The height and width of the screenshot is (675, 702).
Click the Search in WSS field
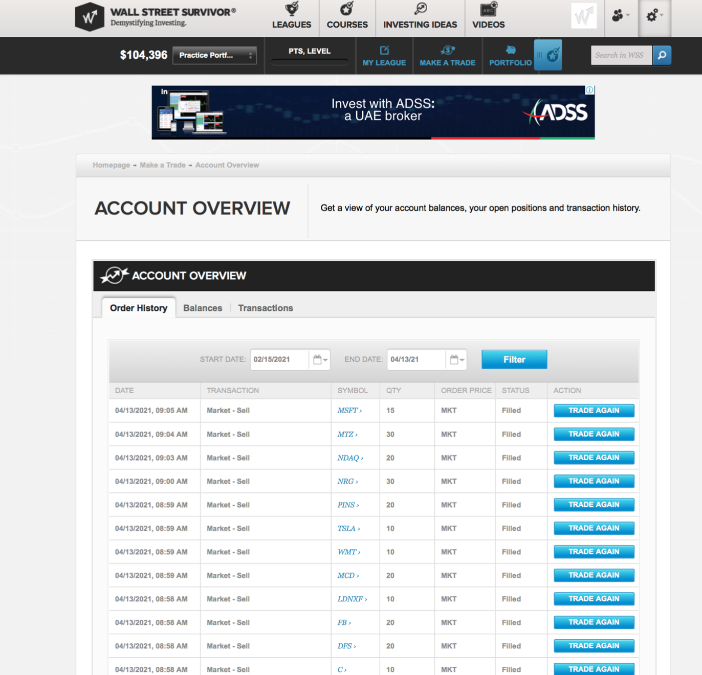(621, 55)
